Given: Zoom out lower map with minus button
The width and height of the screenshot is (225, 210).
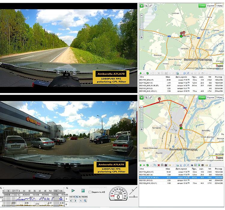Looking at the screenshot, I should tap(142, 107).
